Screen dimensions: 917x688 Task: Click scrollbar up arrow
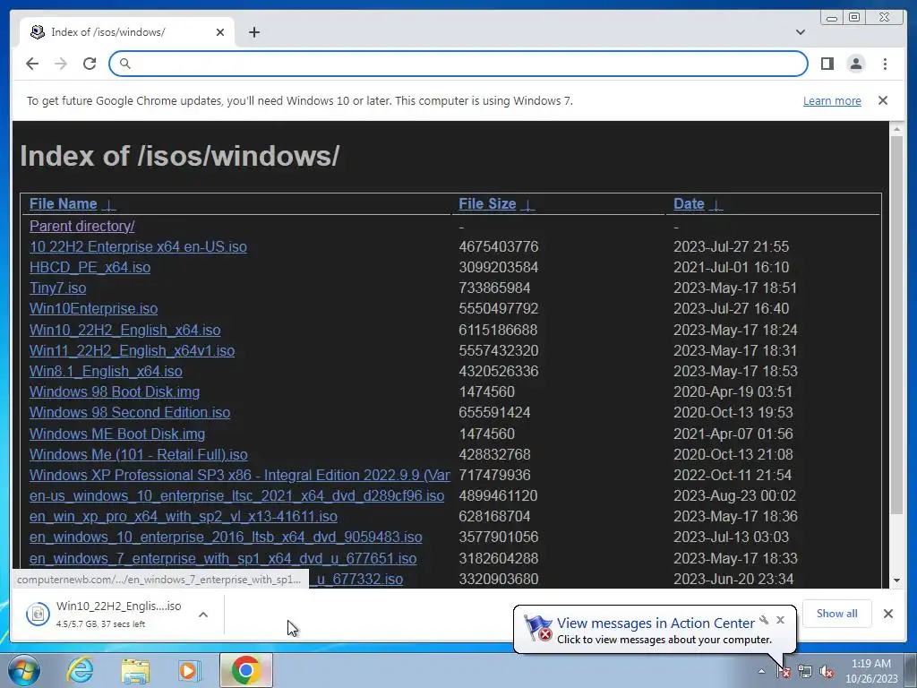click(896, 129)
